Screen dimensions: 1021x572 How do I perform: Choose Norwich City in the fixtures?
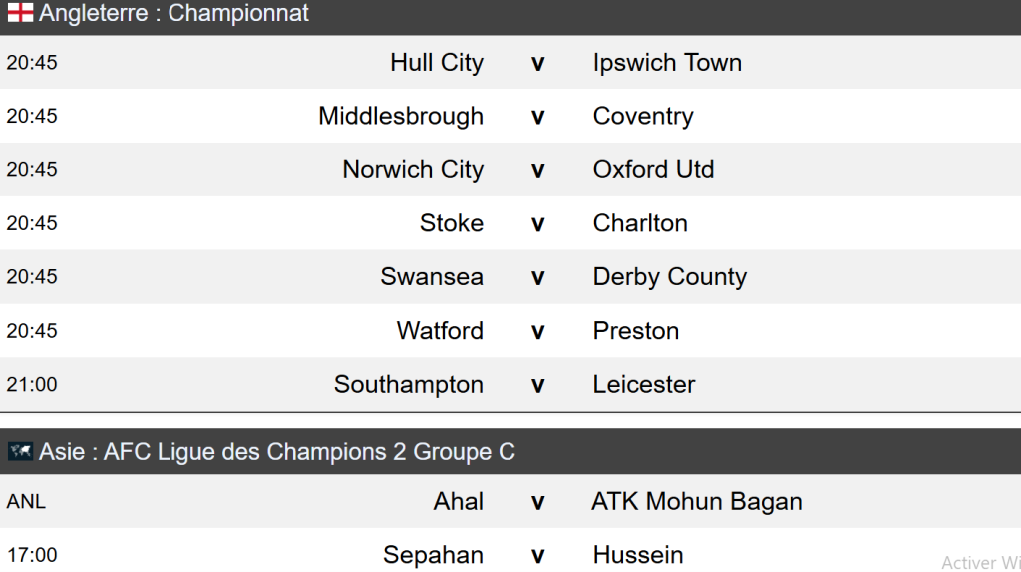pos(413,169)
